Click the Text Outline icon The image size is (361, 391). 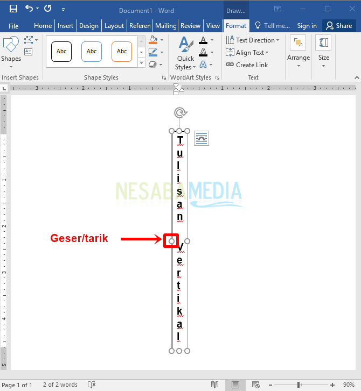[x=203, y=52]
